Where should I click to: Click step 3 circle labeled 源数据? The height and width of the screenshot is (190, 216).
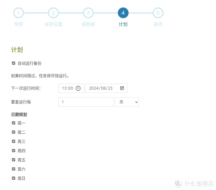(88, 13)
